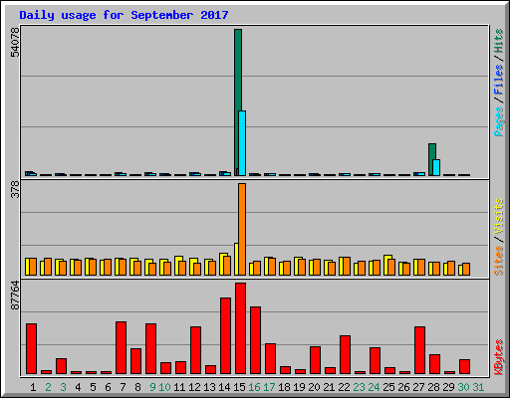Click day label 31 on the x-axis
The image size is (510, 398).
click(478, 387)
